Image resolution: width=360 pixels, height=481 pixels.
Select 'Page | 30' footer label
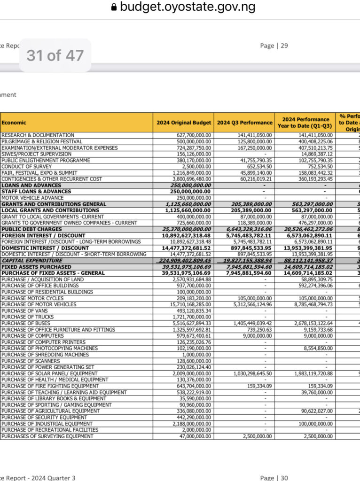click(x=274, y=478)
